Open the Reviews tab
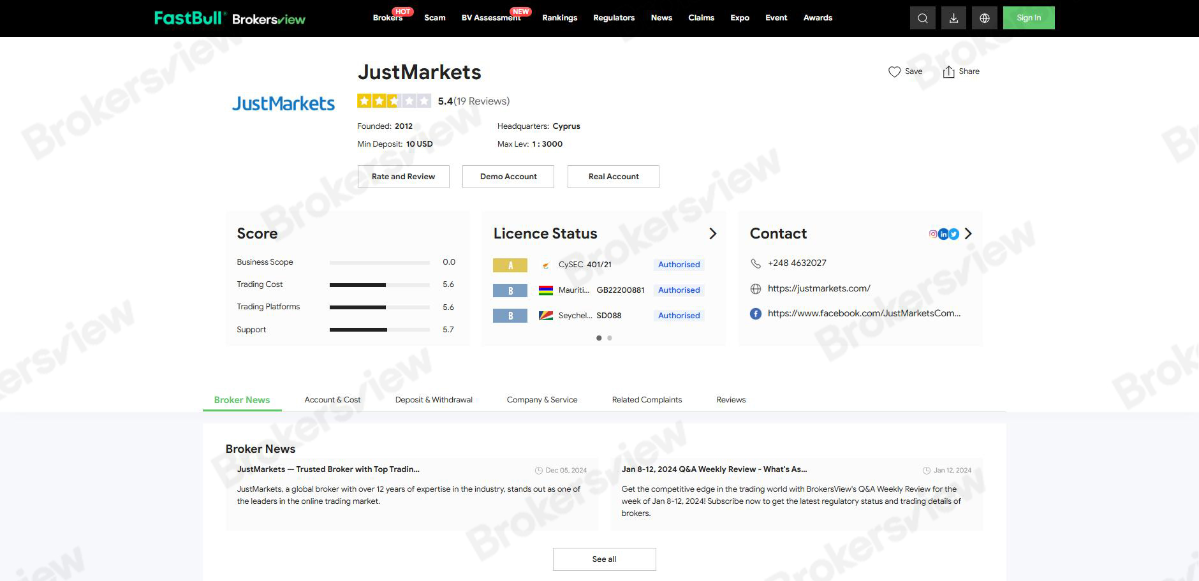 [731, 400]
